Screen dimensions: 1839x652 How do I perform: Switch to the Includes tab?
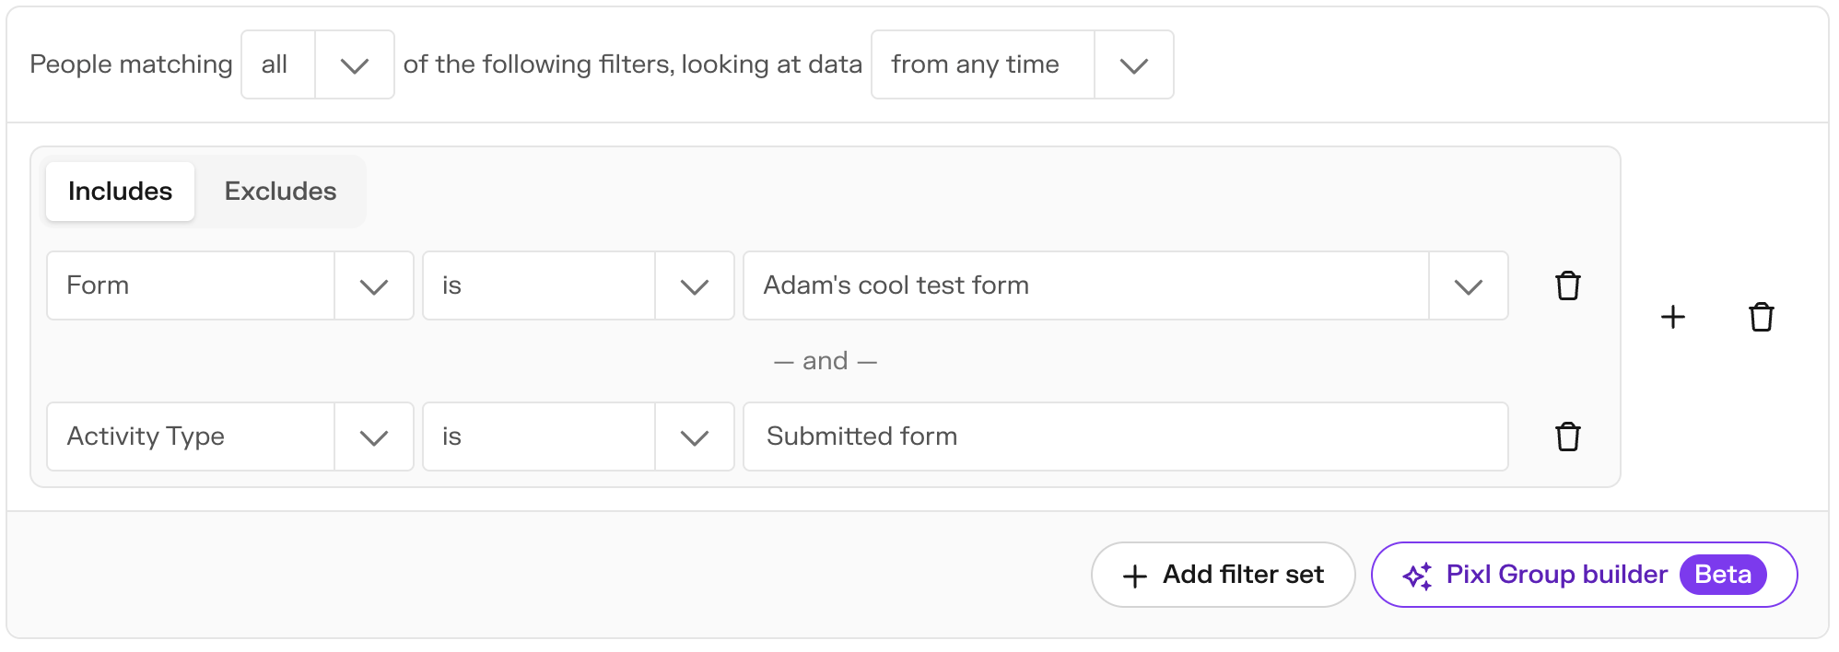coord(120,192)
